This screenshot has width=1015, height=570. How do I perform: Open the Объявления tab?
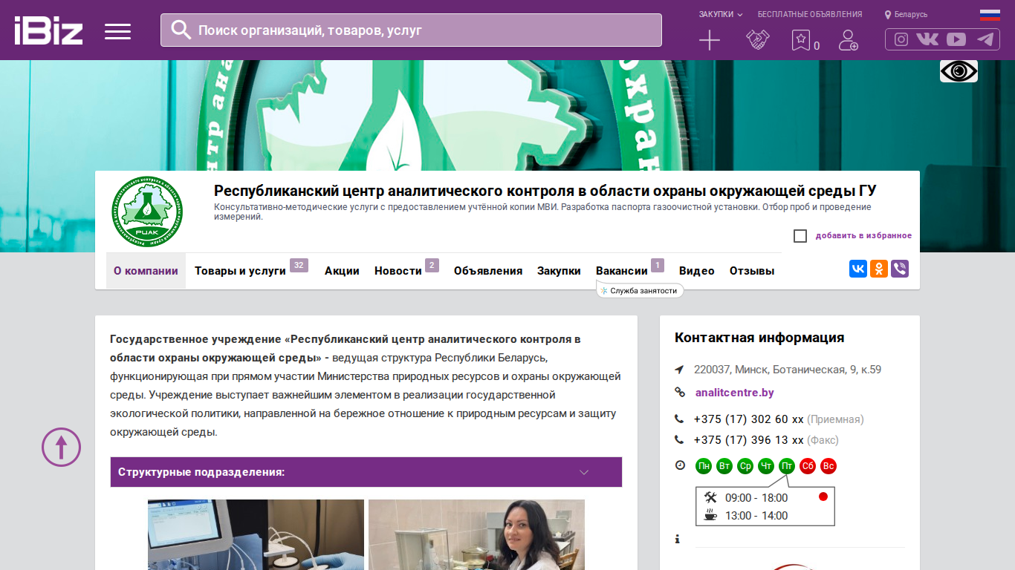(x=488, y=271)
